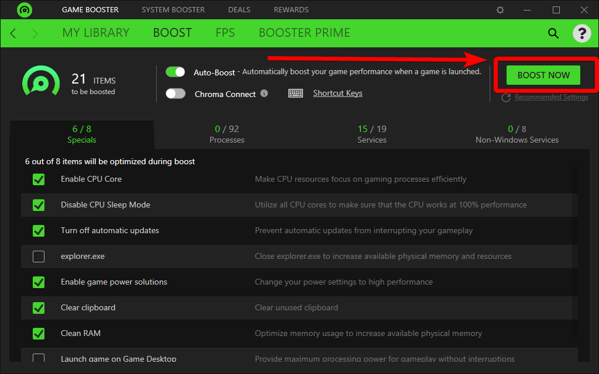The image size is (599, 374).
Task: Open help via the question mark icon
Action: pyautogui.click(x=582, y=33)
